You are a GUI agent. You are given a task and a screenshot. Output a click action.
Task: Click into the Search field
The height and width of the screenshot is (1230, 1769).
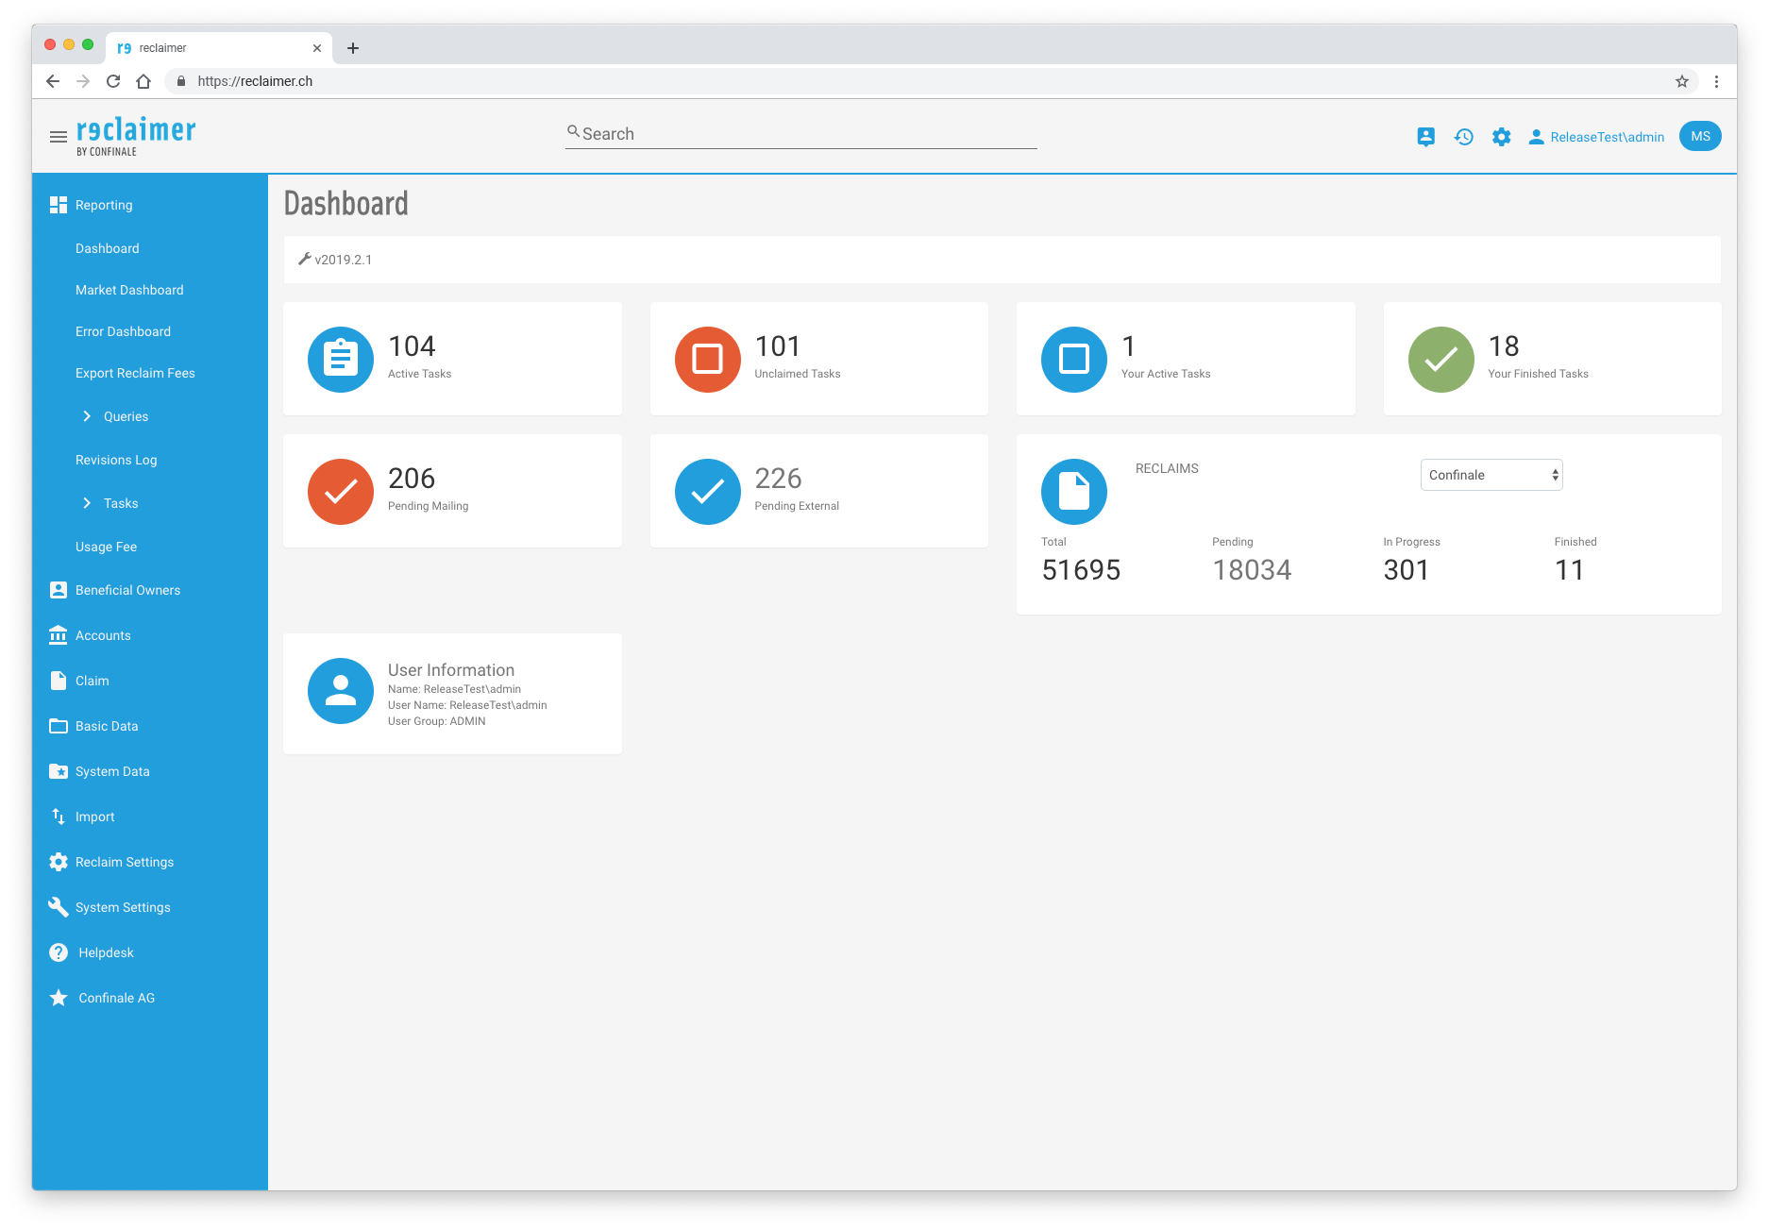pyautogui.click(x=802, y=134)
